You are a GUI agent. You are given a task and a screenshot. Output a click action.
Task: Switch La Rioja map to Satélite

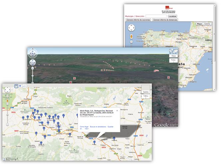tap(146, 92)
